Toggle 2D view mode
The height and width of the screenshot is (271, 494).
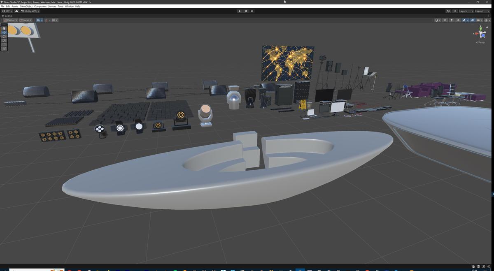[445, 20]
